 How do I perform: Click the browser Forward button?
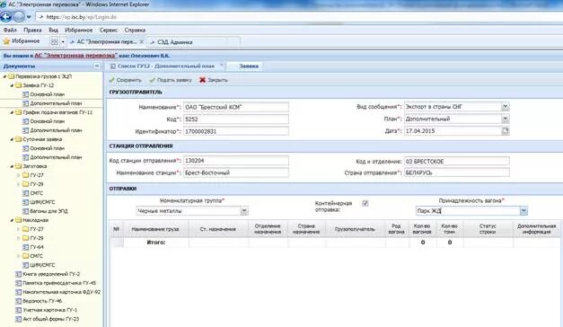19,16
